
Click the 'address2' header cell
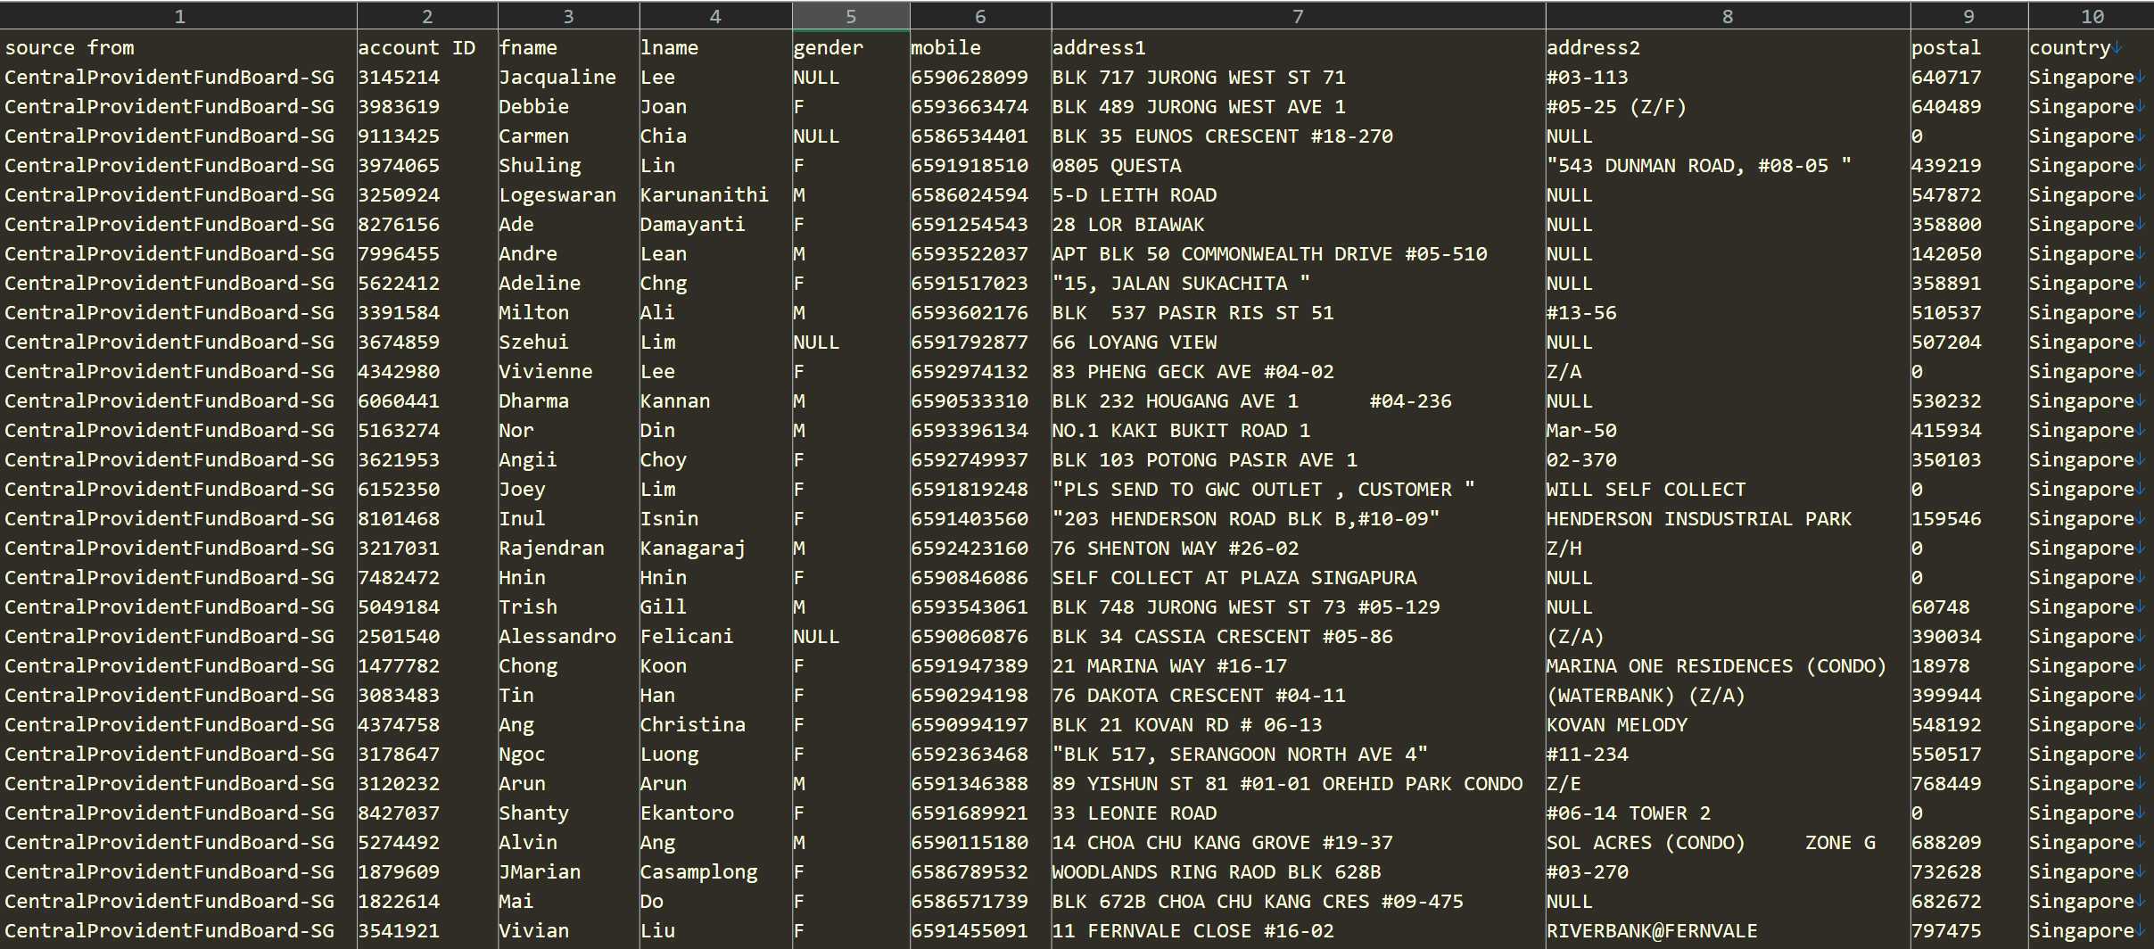(x=1593, y=48)
